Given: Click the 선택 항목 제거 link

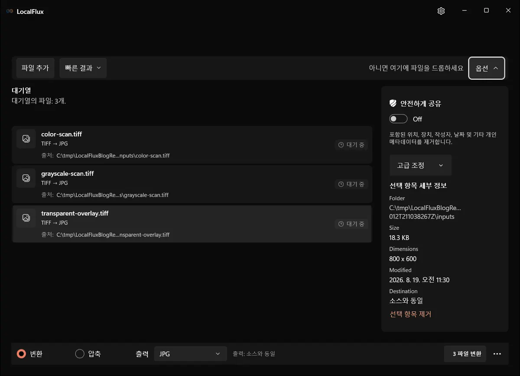Looking at the screenshot, I should [410, 314].
